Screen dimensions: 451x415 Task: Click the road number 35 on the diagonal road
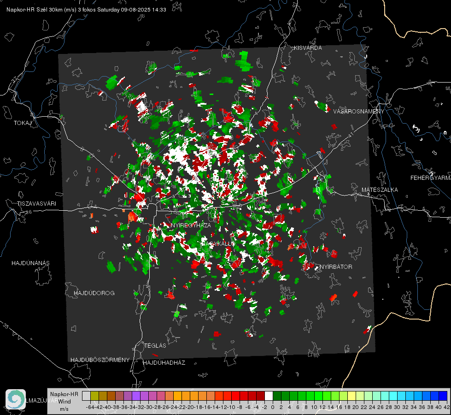click(6, 326)
